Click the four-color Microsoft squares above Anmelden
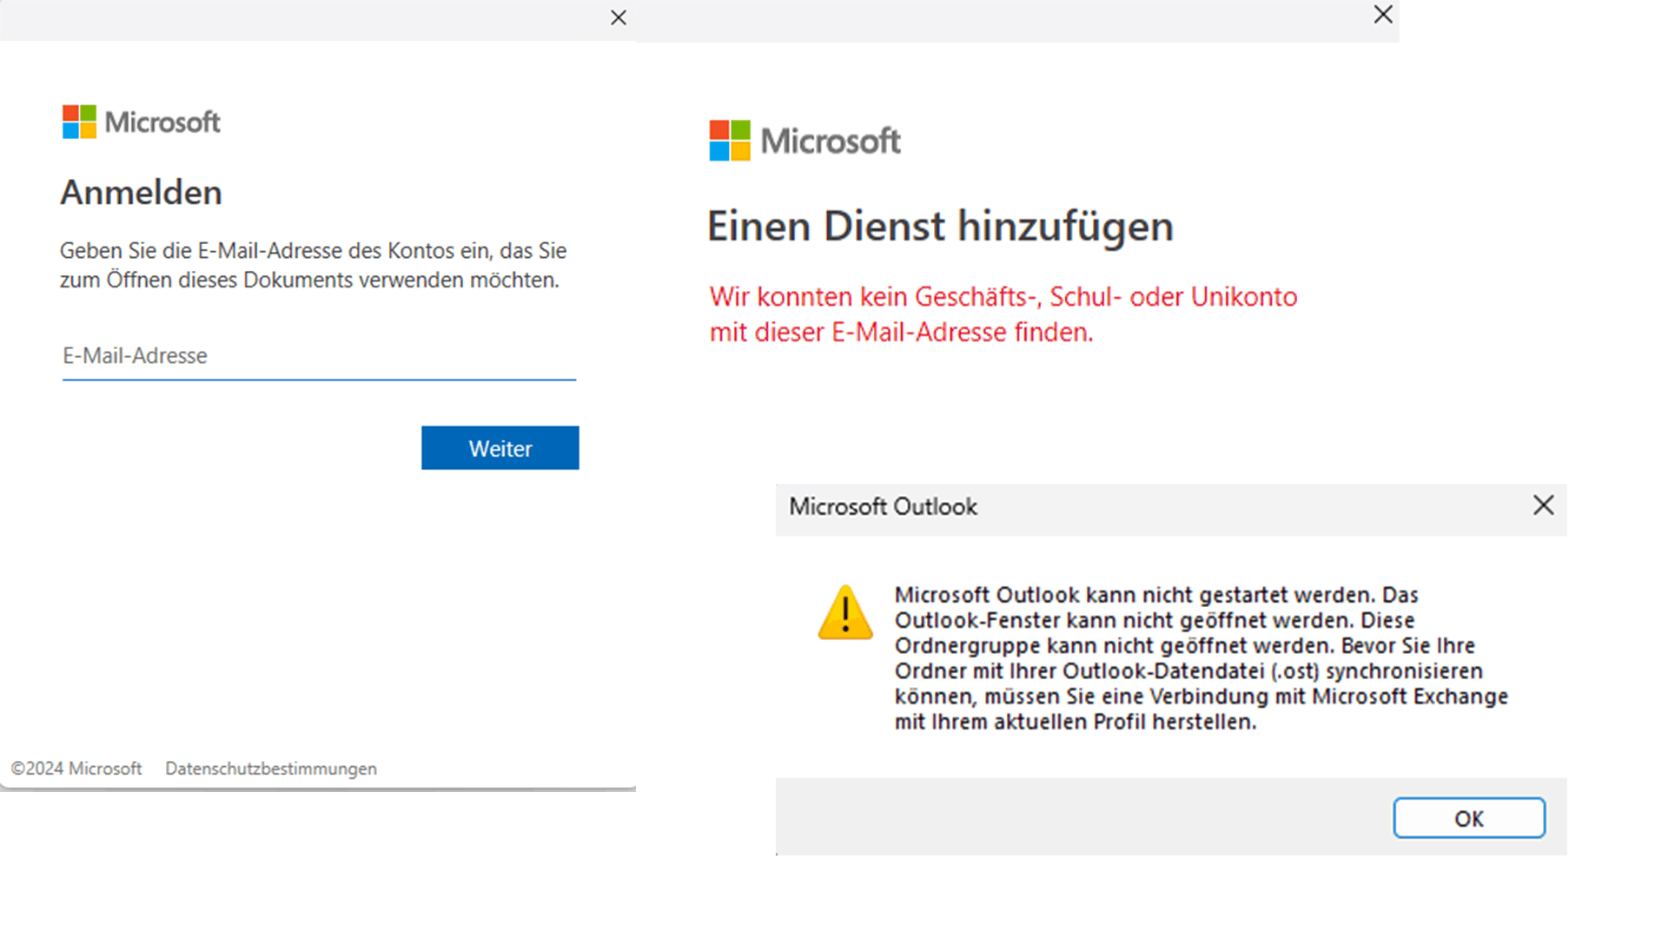 pyautogui.click(x=79, y=122)
